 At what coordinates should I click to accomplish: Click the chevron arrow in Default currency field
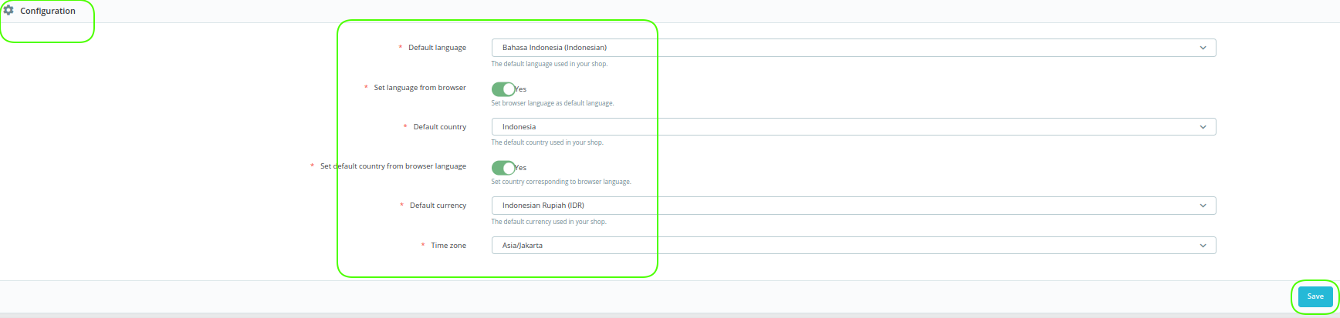point(1202,206)
